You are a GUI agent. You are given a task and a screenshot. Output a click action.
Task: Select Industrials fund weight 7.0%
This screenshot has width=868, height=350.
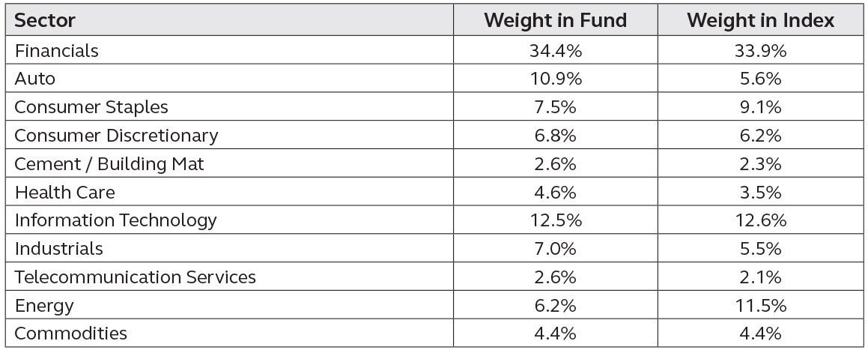(x=555, y=249)
